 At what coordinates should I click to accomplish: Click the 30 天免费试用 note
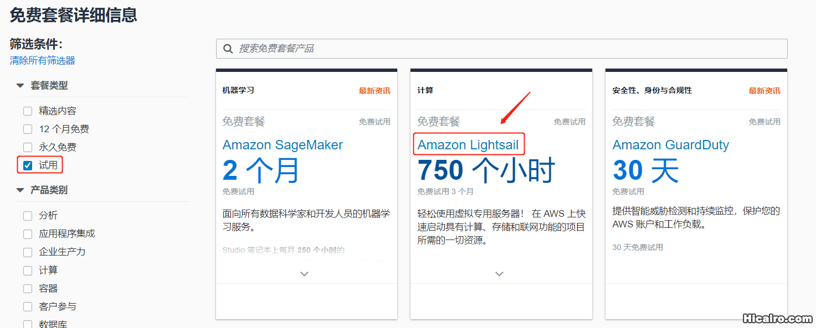[638, 247]
